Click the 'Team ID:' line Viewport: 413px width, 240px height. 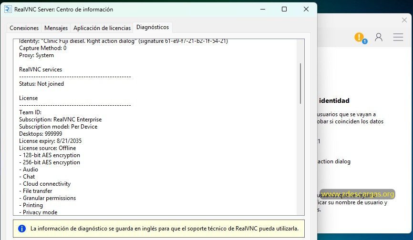[31, 112]
